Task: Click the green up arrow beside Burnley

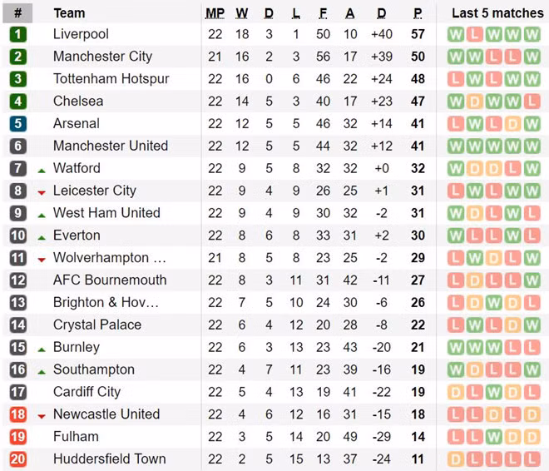Action: tap(42, 348)
